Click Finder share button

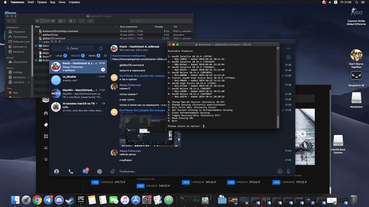pos(82,21)
